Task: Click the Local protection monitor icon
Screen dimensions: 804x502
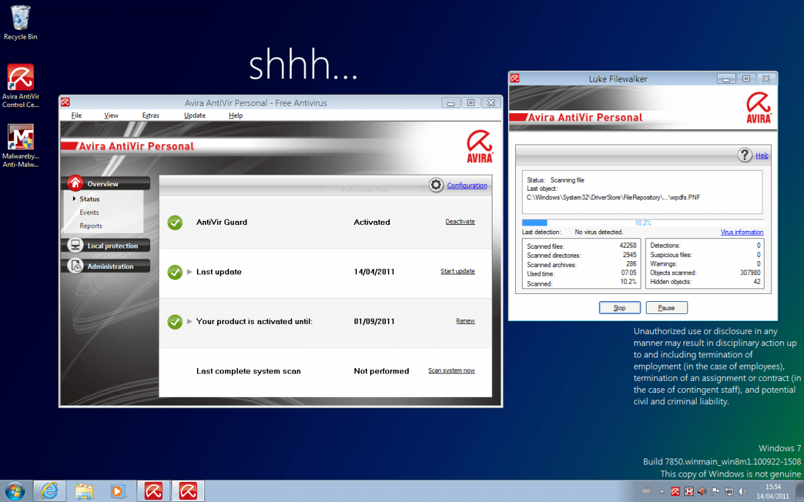Action: coord(75,246)
